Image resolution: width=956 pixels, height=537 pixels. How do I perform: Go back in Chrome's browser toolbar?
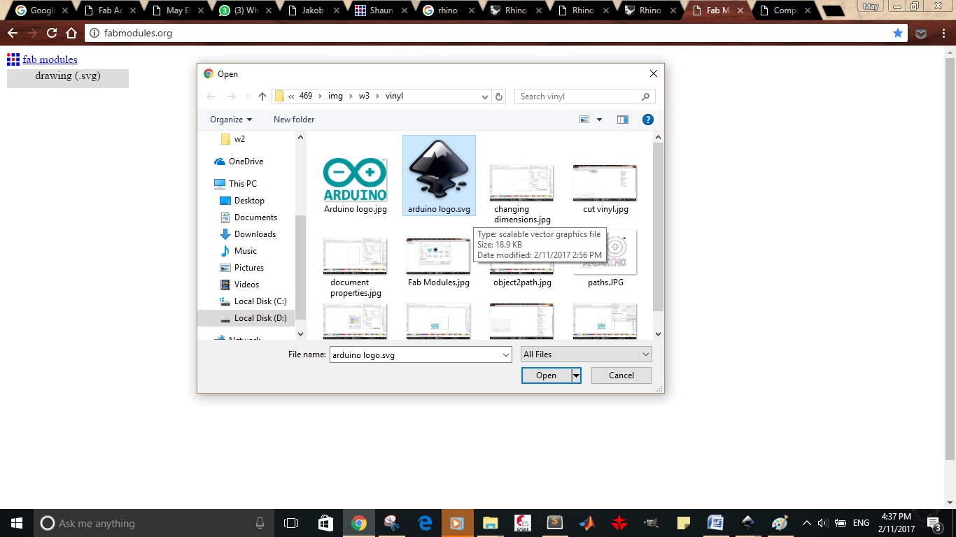tap(13, 33)
